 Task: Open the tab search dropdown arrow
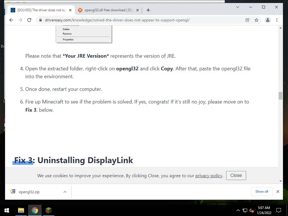[237, 7]
